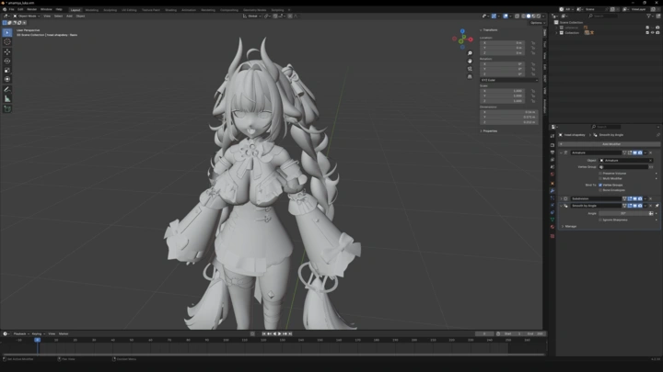Switch to the UV Editing workspace tab
663x372 pixels.
point(129,10)
